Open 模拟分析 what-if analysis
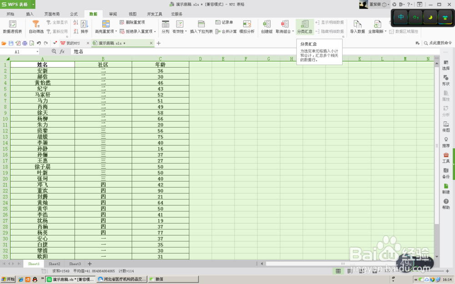This screenshot has width=455, height=284. (247, 27)
